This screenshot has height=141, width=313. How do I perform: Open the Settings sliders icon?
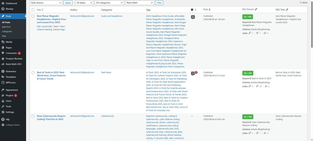pos(3,112)
